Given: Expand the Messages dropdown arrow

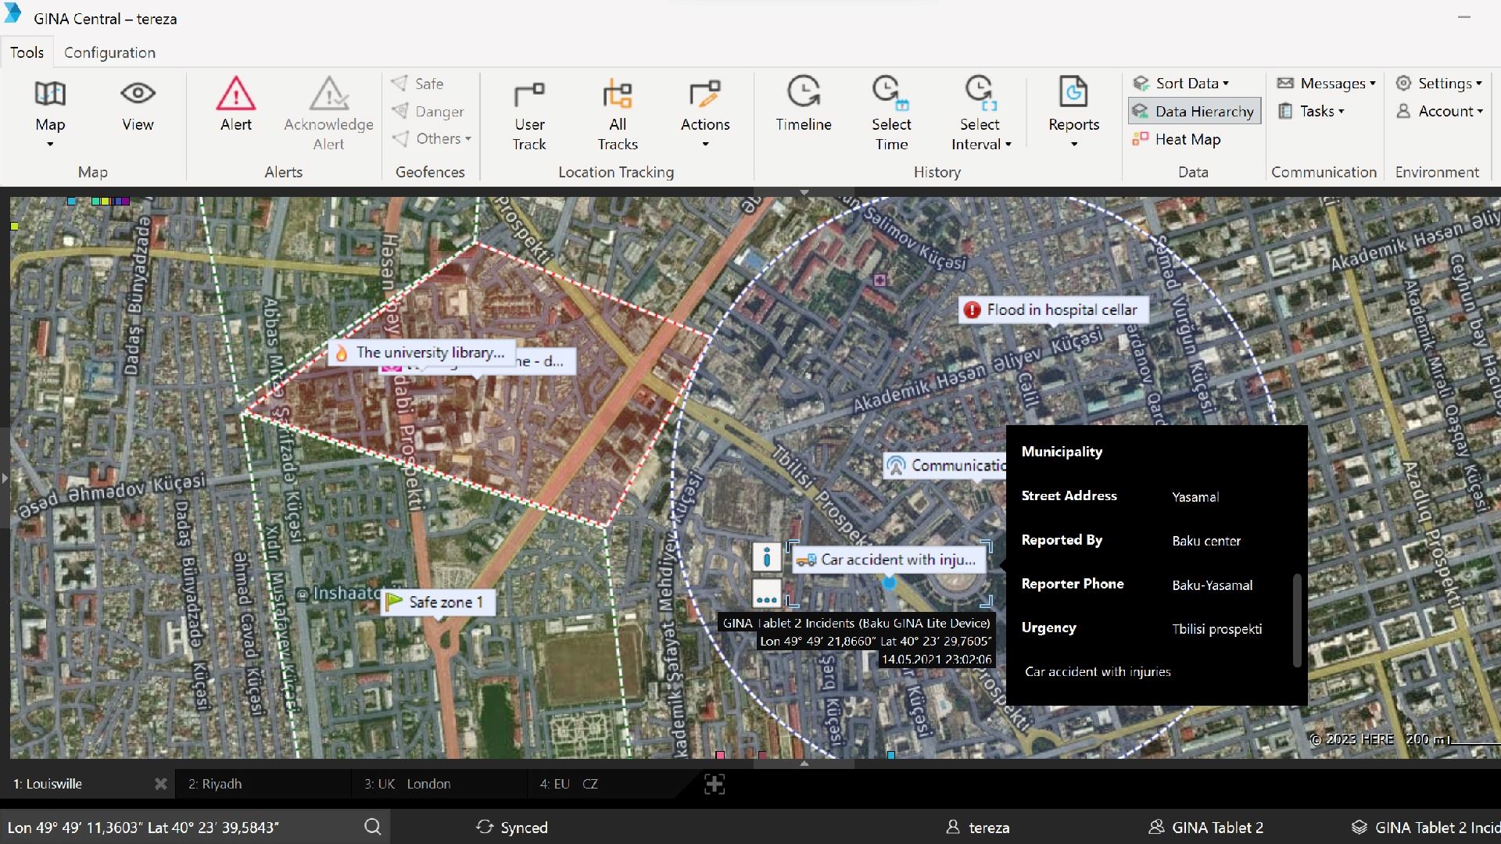Looking at the screenshot, I should (1373, 84).
